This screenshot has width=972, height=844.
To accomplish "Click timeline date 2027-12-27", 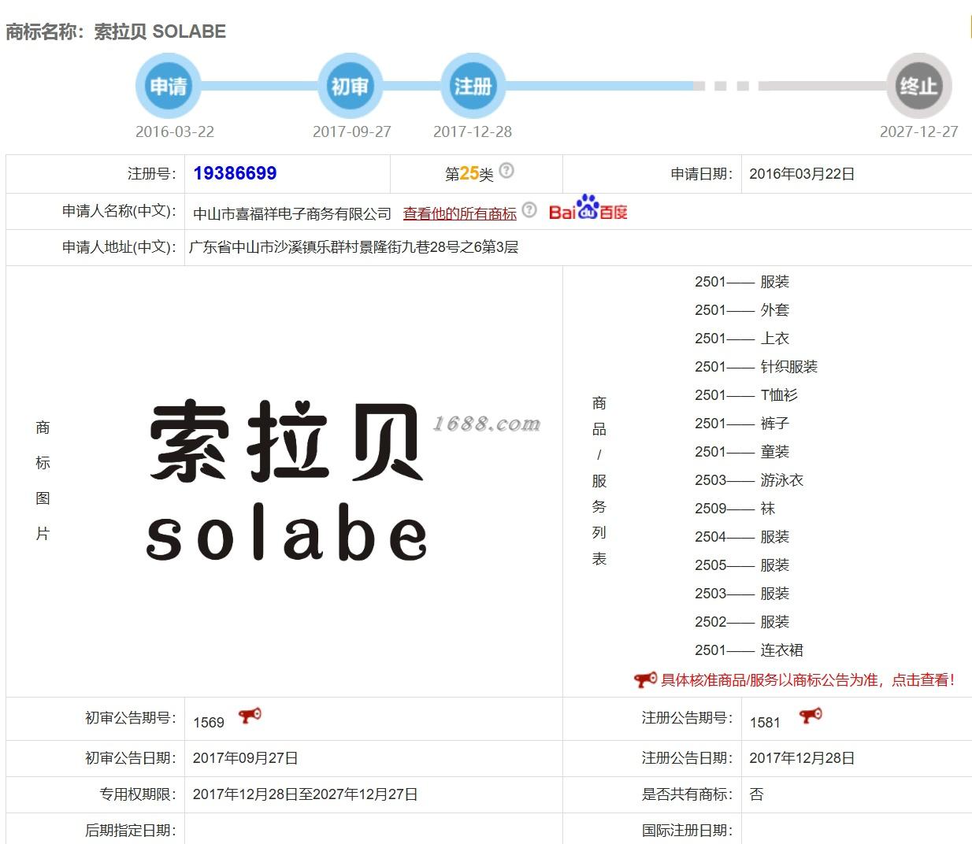I will tap(919, 131).
